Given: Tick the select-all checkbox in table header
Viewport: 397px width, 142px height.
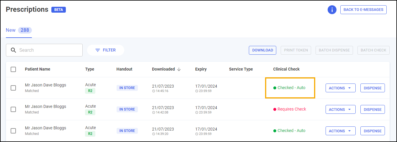Looking at the screenshot, I should coord(13,69).
